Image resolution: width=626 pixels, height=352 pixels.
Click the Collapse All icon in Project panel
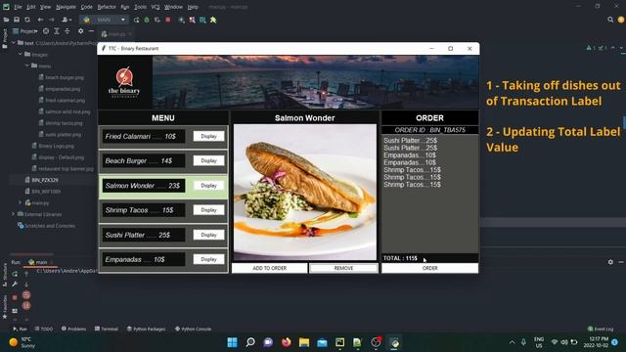[x=67, y=31]
